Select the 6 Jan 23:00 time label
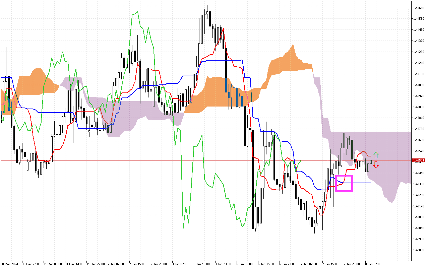The width and height of the screenshot is (429, 268). point(288,264)
